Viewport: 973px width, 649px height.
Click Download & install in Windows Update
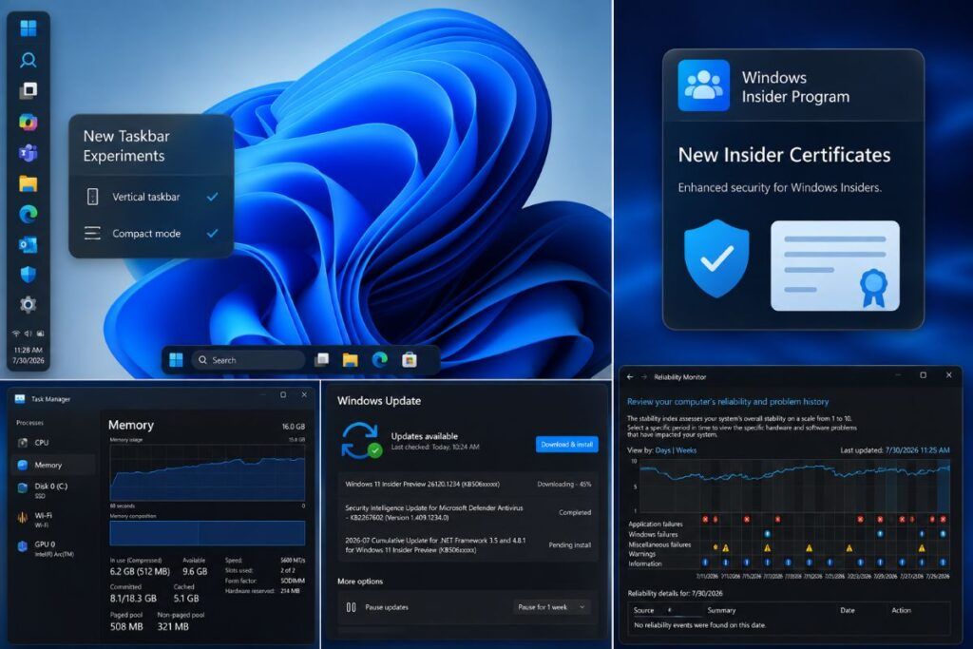(x=566, y=445)
